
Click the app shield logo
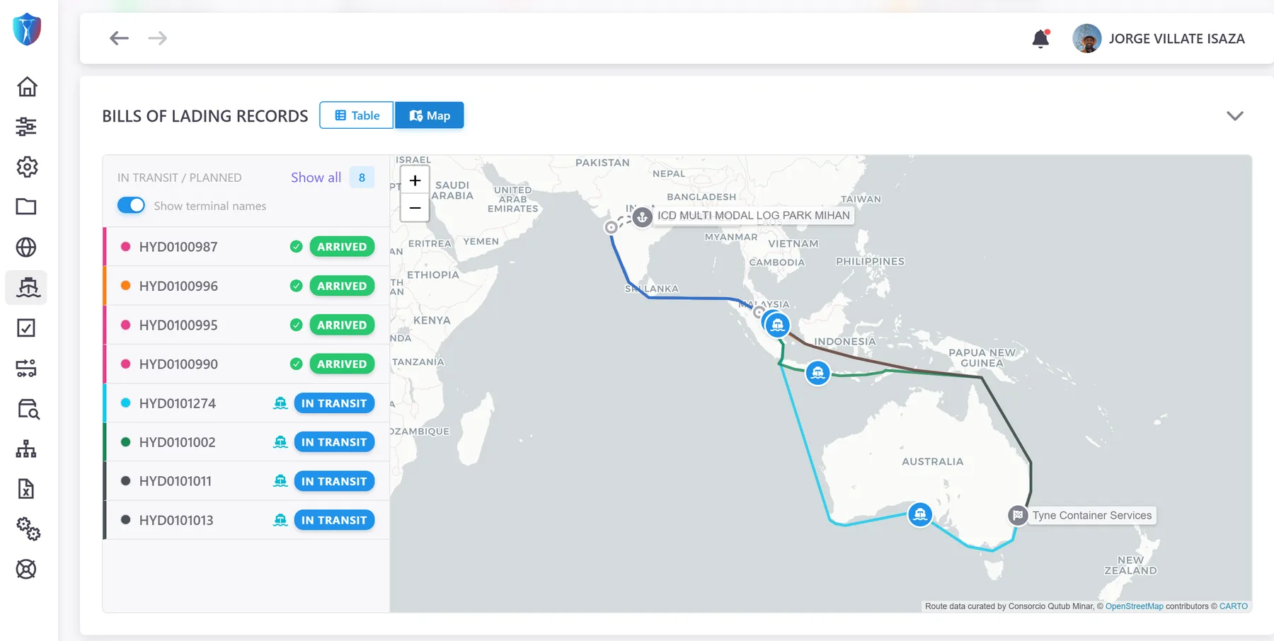tap(27, 29)
